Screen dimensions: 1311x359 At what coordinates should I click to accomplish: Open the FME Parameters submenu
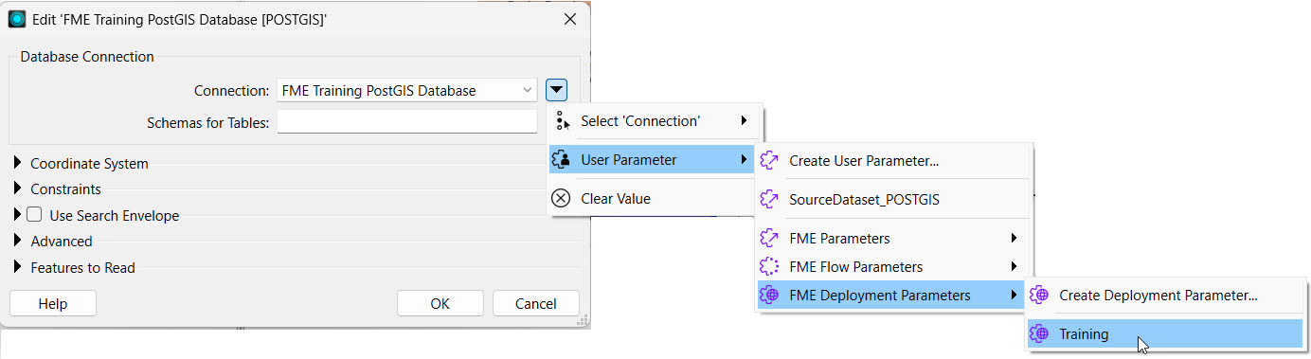[x=893, y=239]
